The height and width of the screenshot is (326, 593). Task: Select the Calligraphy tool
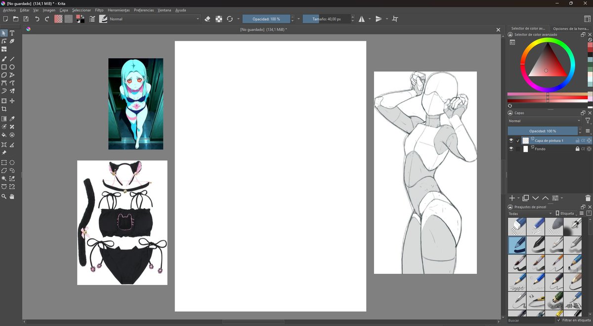click(x=12, y=41)
